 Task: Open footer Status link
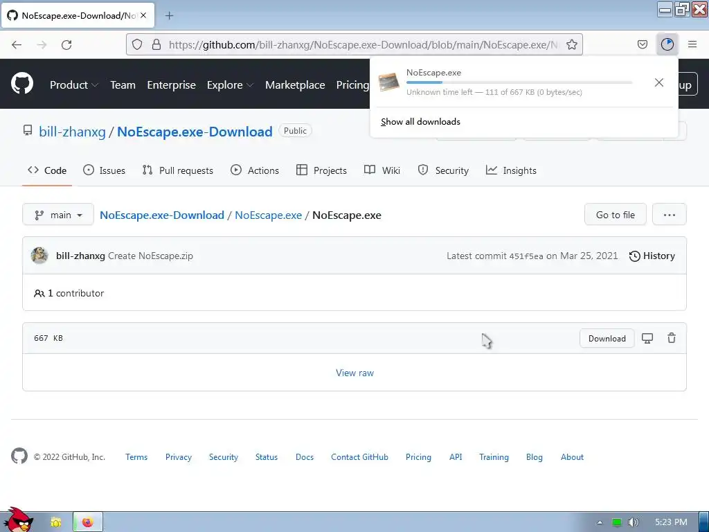[267, 457]
